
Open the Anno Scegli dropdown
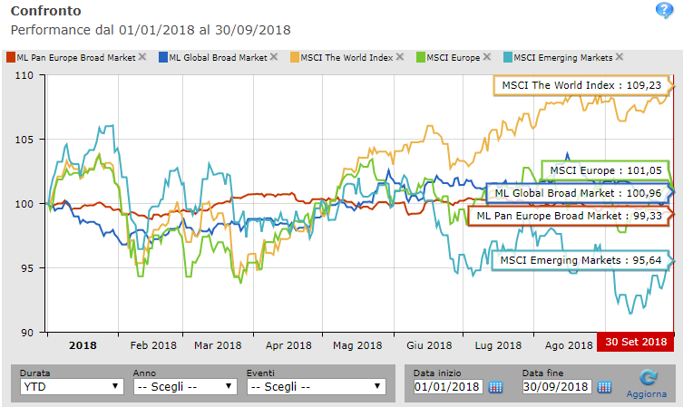click(185, 386)
